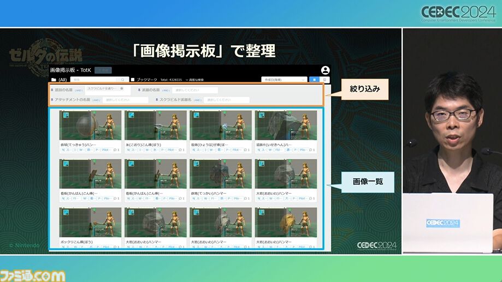502x282 pixels.
Task: Click title 遺跡片(いせきへん)ハ…
Action: point(274,145)
